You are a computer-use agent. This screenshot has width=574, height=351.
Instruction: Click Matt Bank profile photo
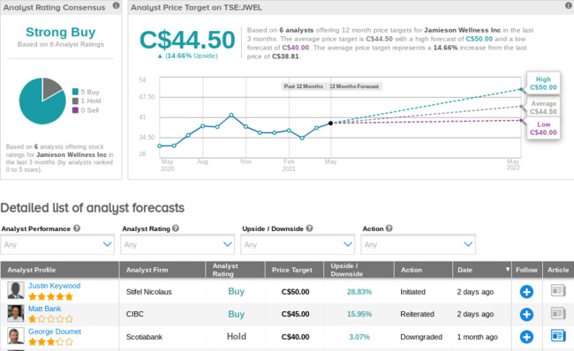16,313
